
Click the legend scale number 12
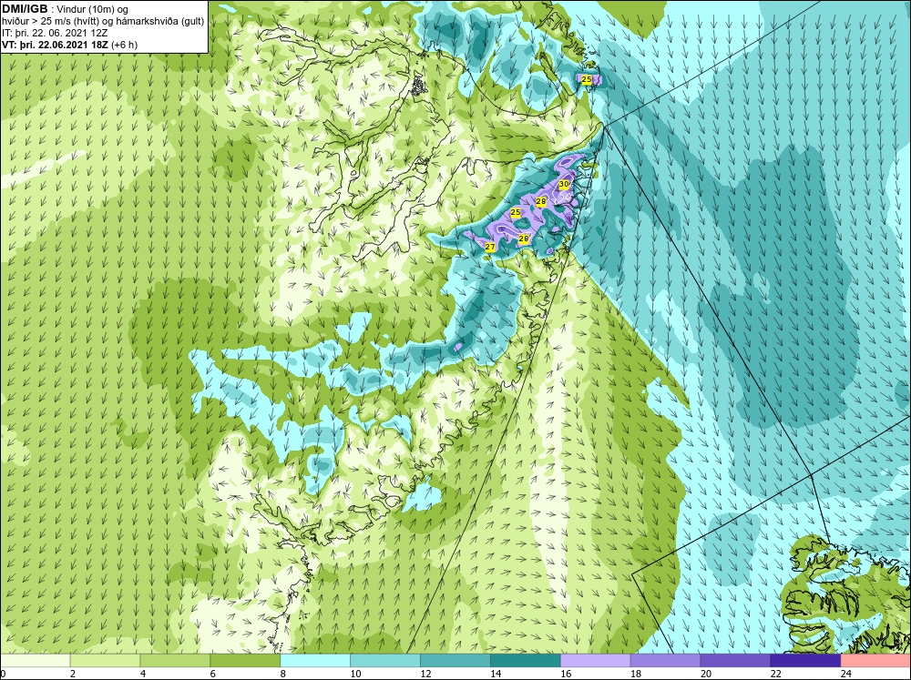(425, 674)
